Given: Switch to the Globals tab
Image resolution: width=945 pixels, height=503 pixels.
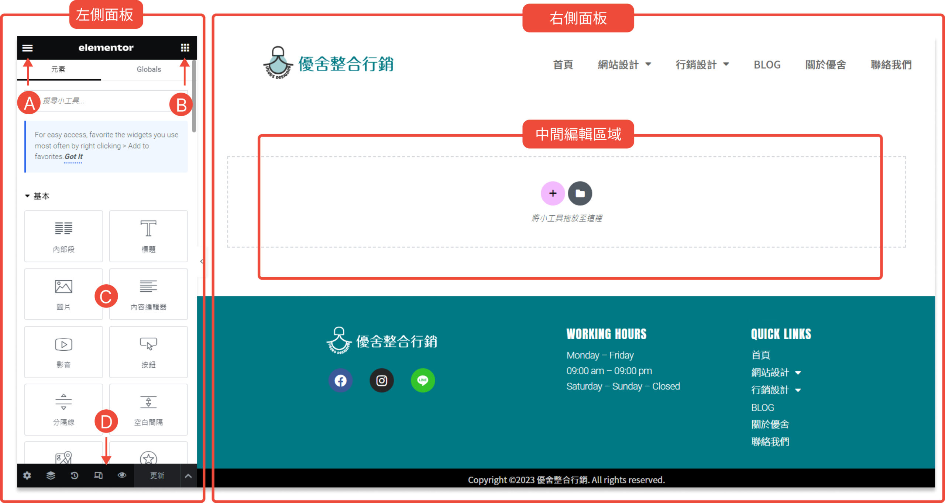Looking at the screenshot, I should point(149,69).
